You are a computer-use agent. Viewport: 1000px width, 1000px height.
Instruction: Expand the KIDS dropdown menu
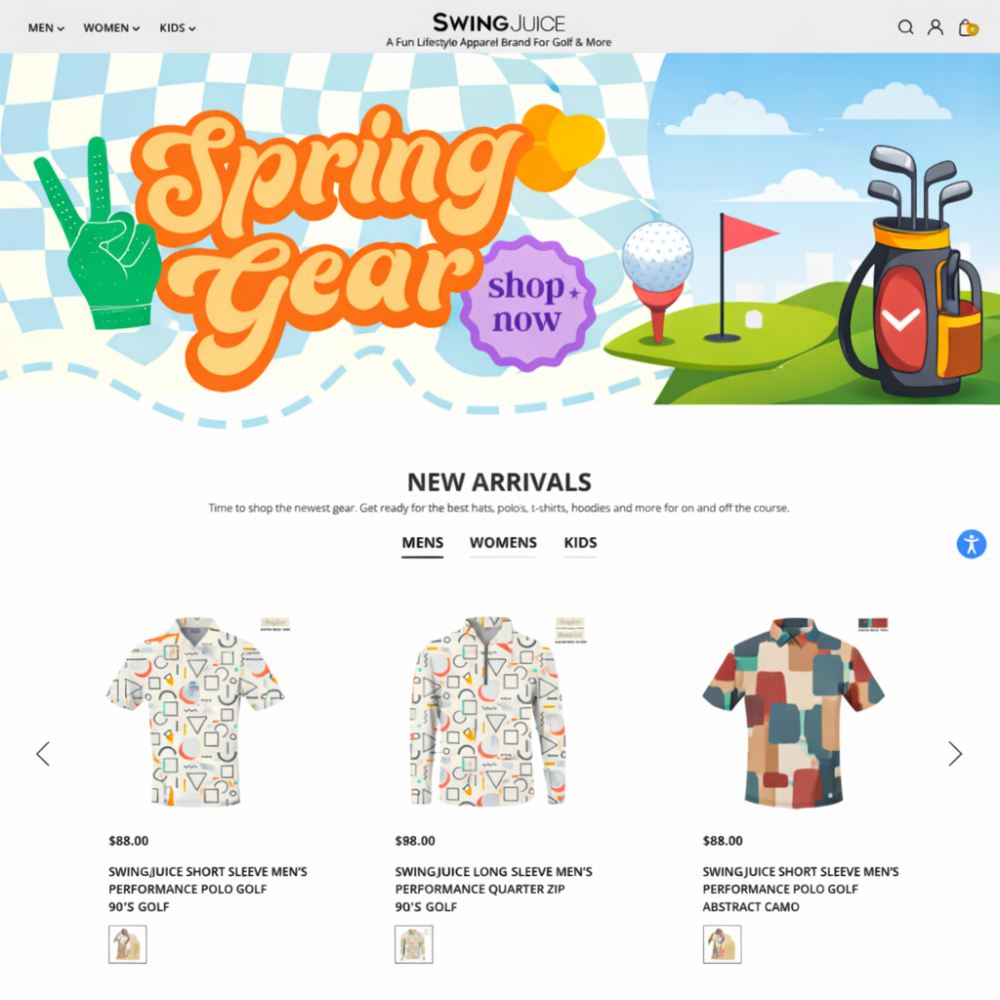coord(178,28)
